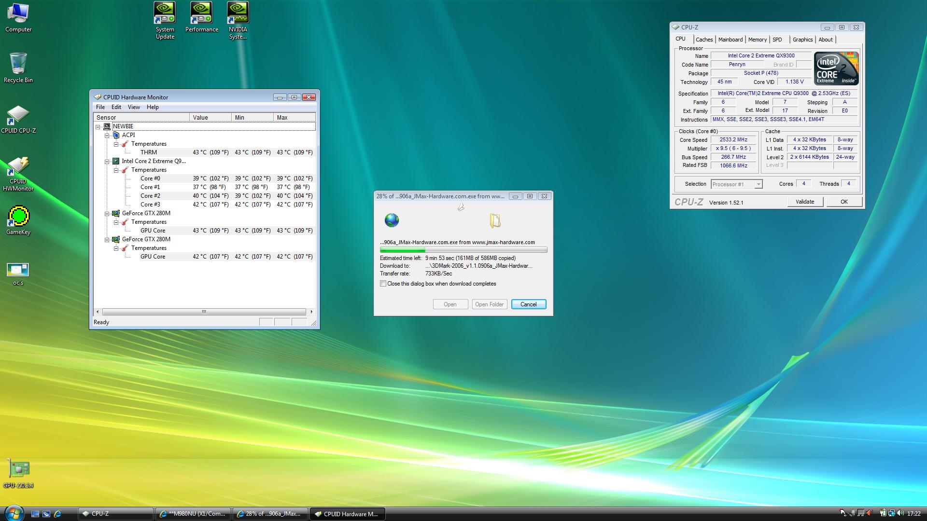Viewport: 927px width, 521px height.
Task: Collapse the ACPI node
Action: coord(107,136)
